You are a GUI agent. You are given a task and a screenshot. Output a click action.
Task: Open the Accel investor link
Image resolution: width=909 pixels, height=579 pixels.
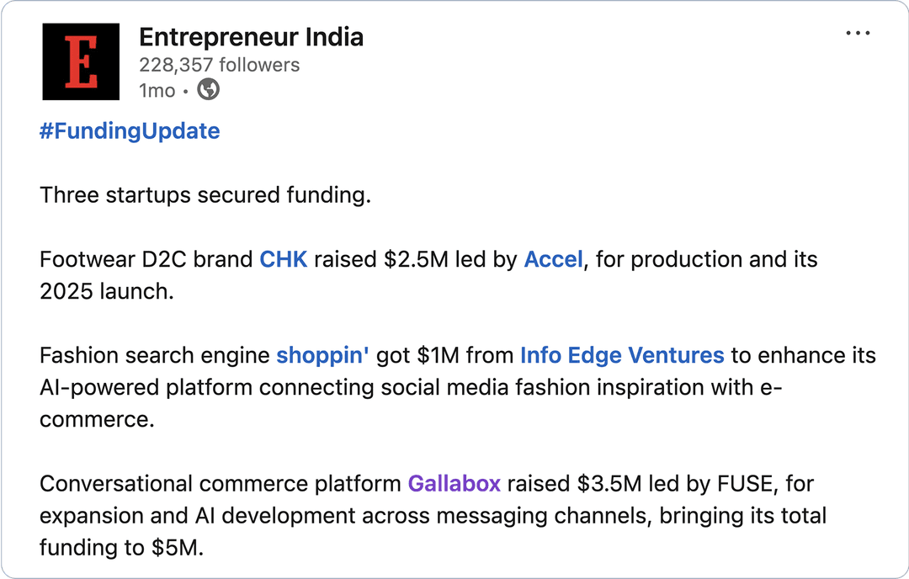tap(553, 259)
